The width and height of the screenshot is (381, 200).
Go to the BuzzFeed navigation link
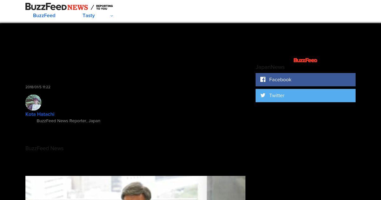pyautogui.click(x=44, y=16)
